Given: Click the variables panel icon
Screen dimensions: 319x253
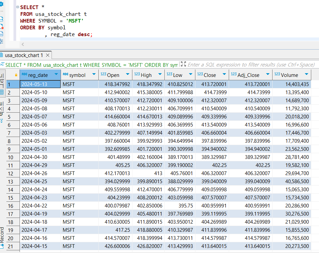Looking at the screenshot, I should [1, 34].
